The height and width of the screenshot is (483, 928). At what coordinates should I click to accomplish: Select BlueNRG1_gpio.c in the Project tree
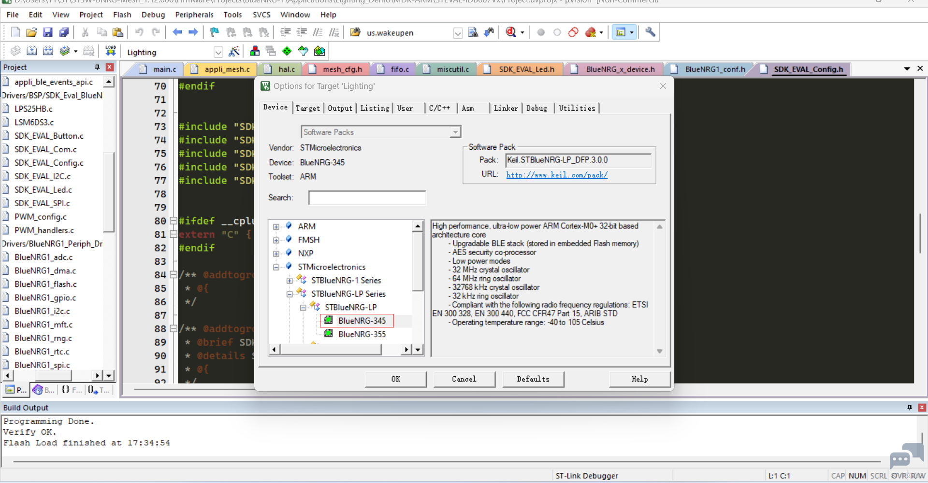[45, 298]
